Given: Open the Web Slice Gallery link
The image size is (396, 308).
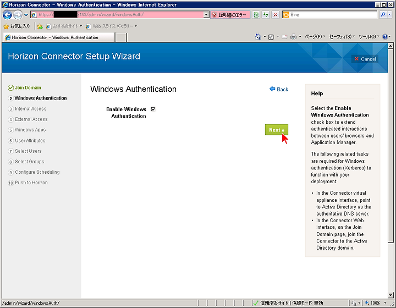Looking at the screenshot, I should 111,26.
